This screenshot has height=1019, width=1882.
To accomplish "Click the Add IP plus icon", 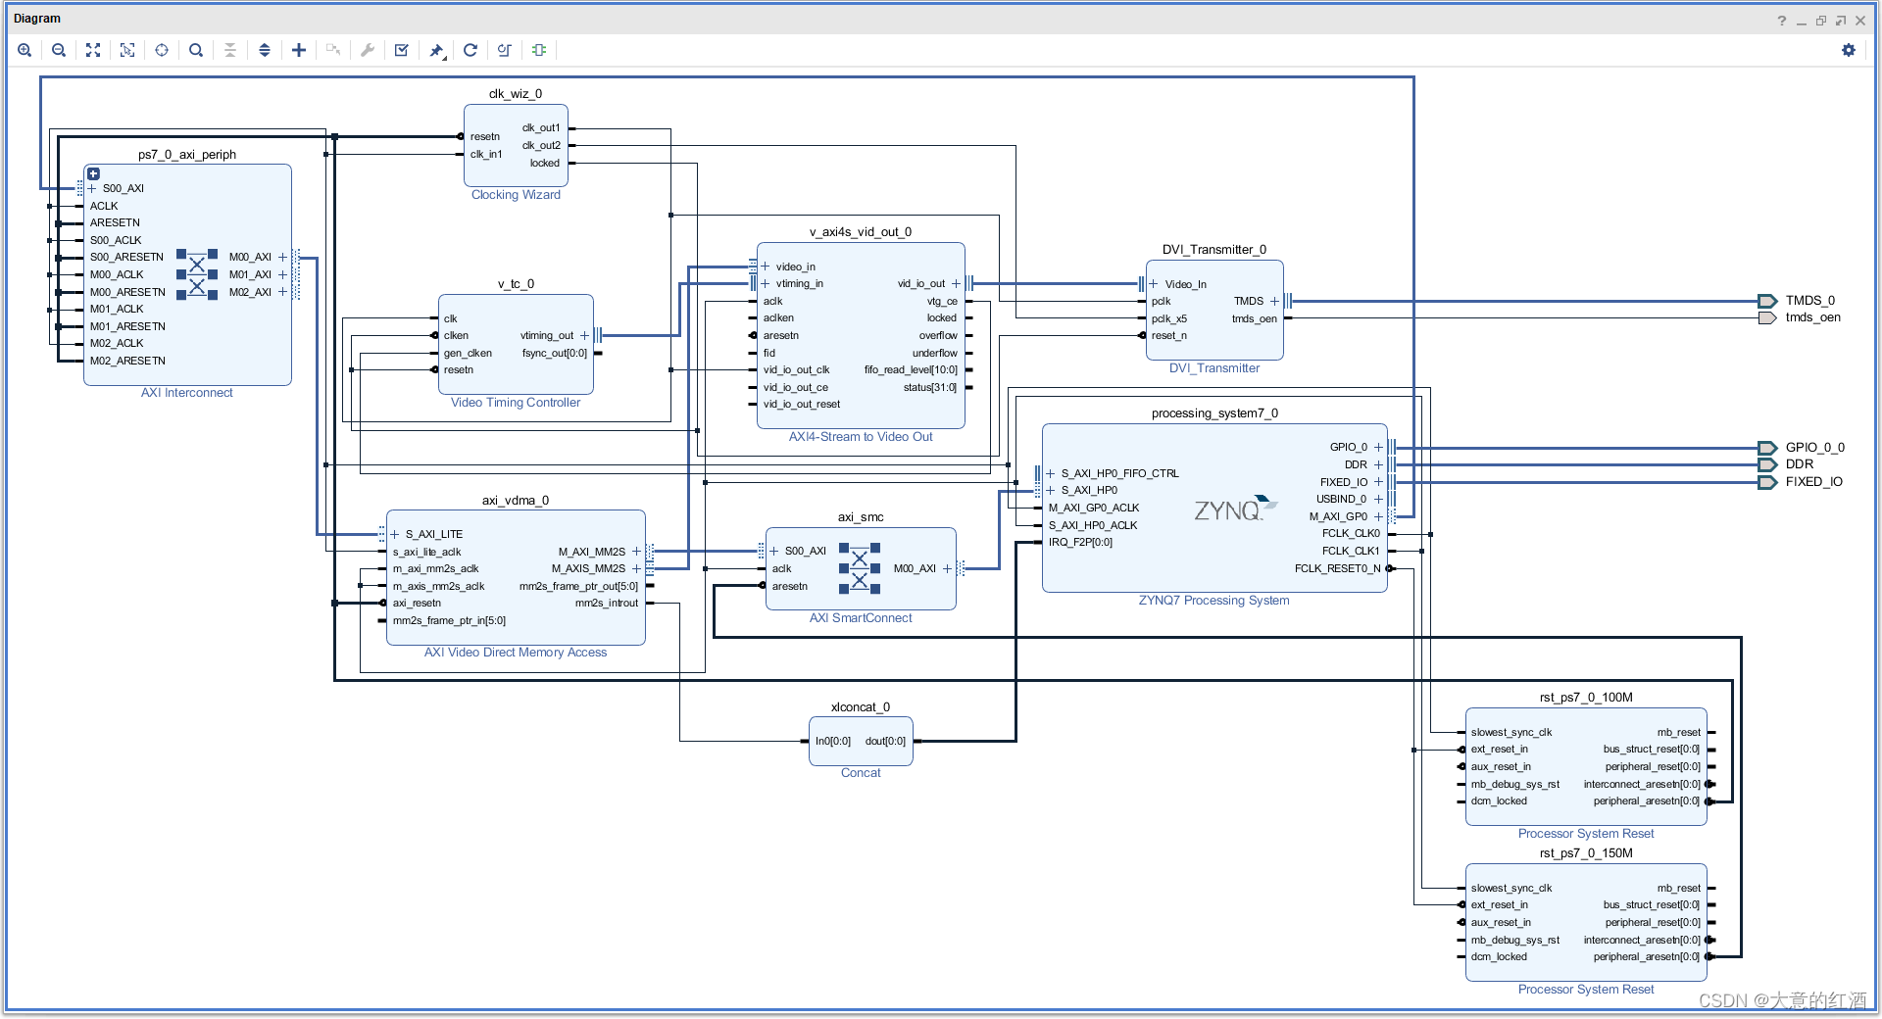I will click(299, 50).
